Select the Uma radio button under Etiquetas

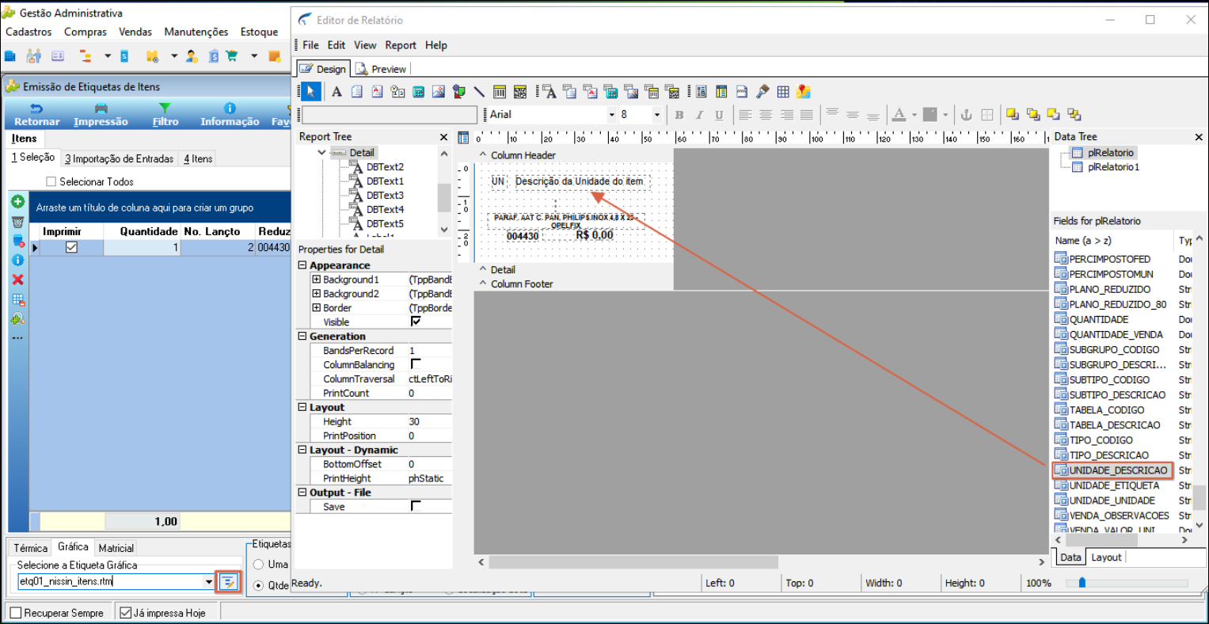click(x=258, y=565)
